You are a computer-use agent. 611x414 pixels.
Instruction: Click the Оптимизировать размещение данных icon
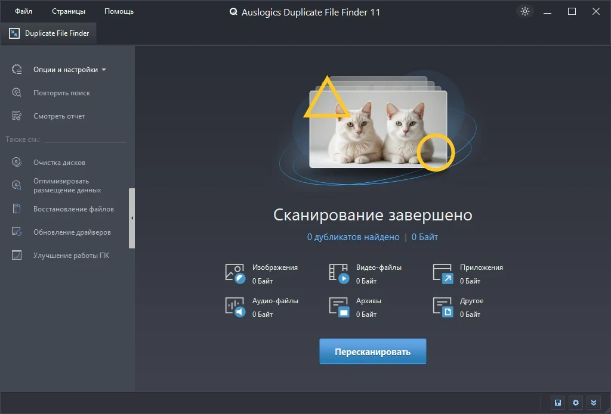(x=17, y=185)
